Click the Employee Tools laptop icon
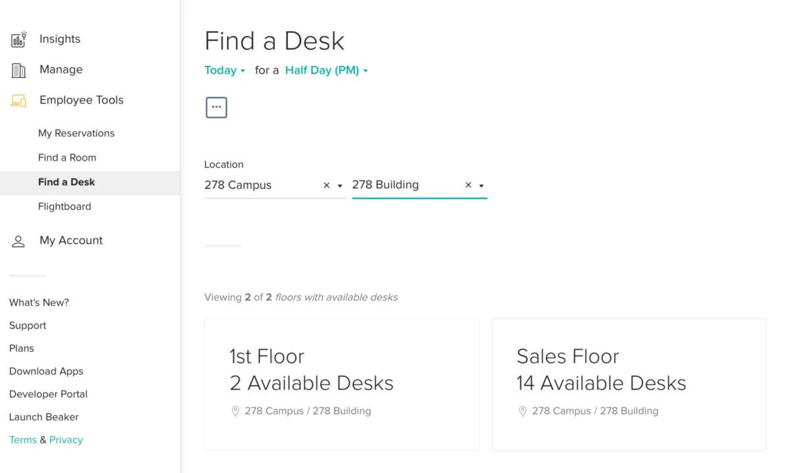Screen dimensions: 789x473 click(x=18, y=101)
